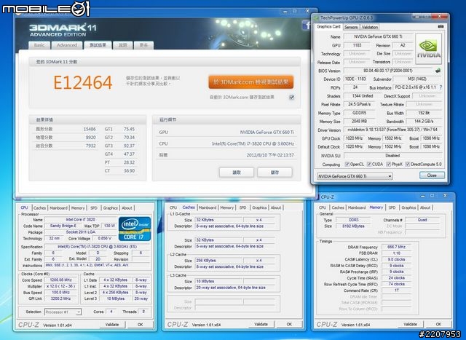Switch to the Advanced tab in 3DMark 11
Image resolution: width=466 pixels, height=340 pixels.
click(x=66, y=45)
